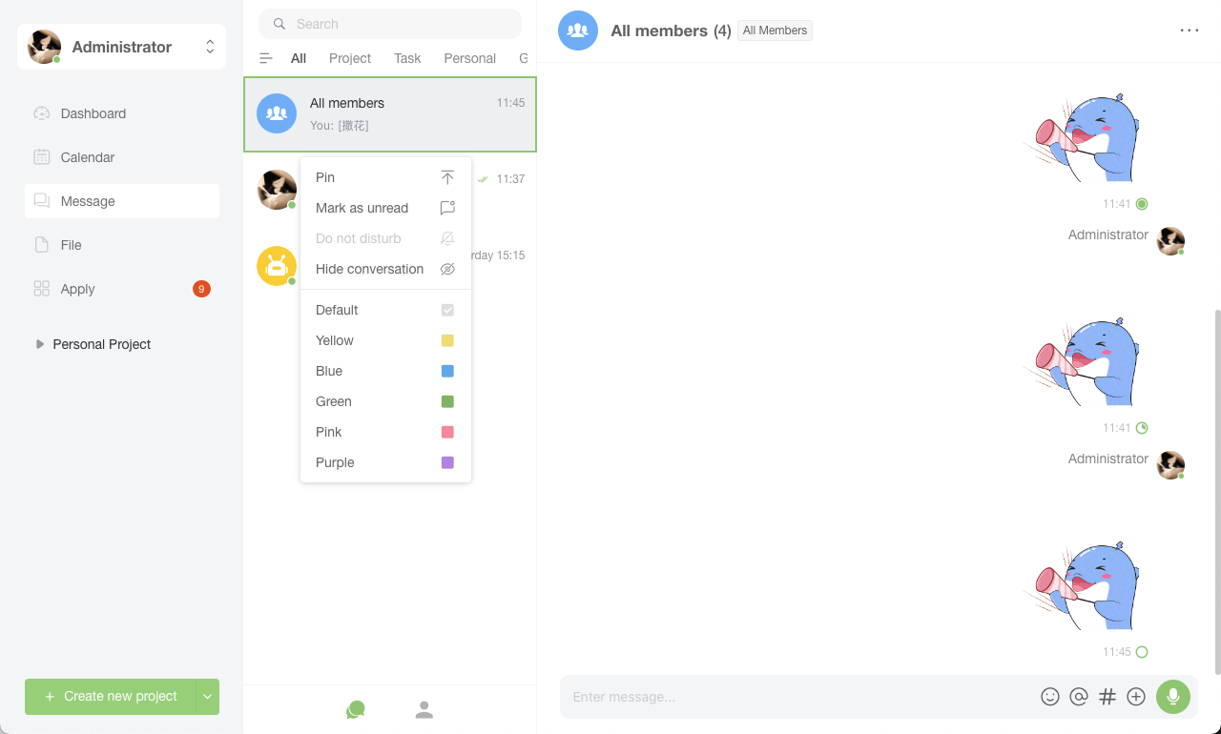Click the 11:41 full read status icon
This screenshot has height=734, width=1221.
(1142, 204)
